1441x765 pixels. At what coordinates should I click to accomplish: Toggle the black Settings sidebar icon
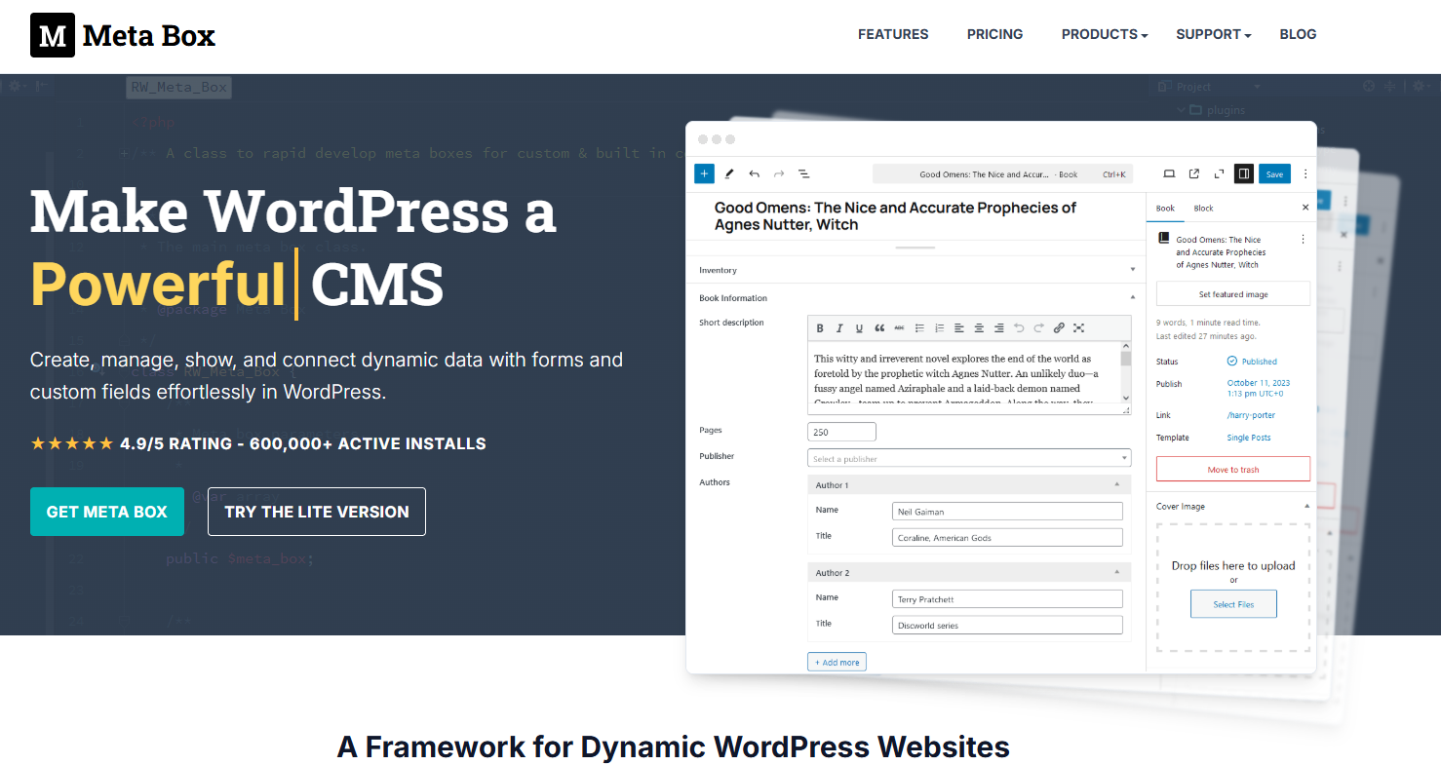pos(1244,173)
